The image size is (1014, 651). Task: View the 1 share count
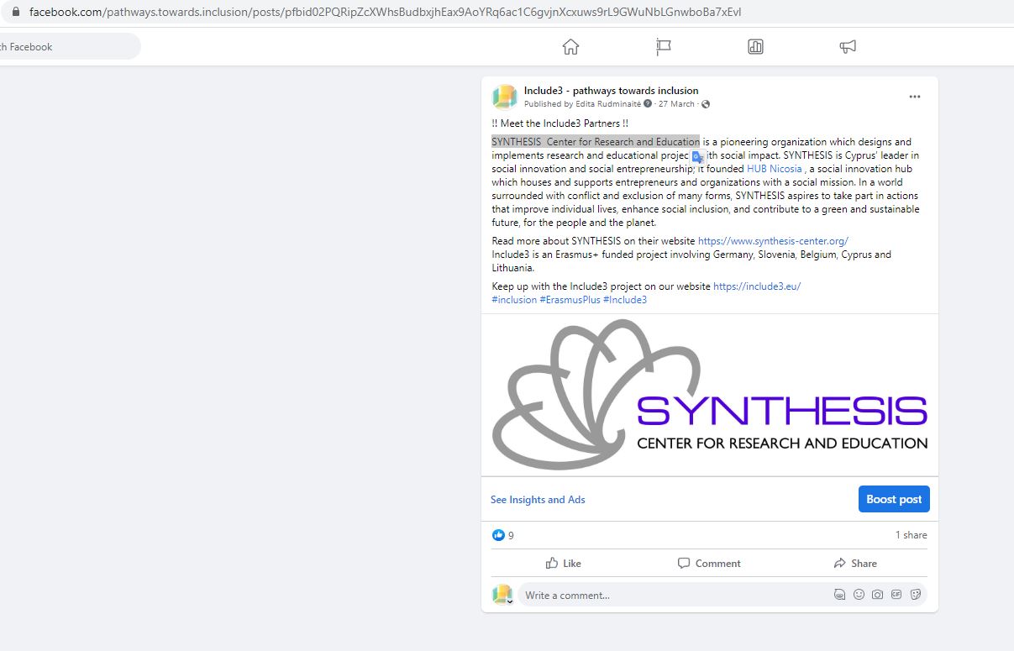(912, 535)
